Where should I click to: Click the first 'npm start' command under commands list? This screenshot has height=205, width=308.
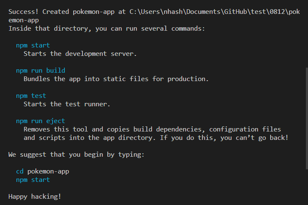click(x=33, y=45)
